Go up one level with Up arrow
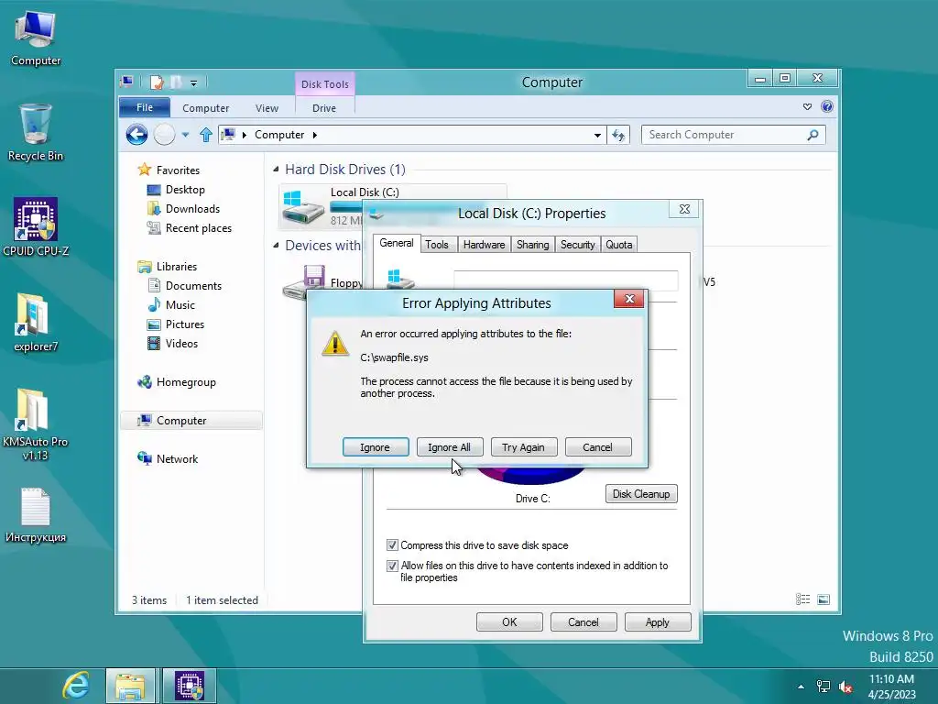Image resolution: width=938 pixels, height=704 pixels. pyautogui.click(x=206, y=135)
